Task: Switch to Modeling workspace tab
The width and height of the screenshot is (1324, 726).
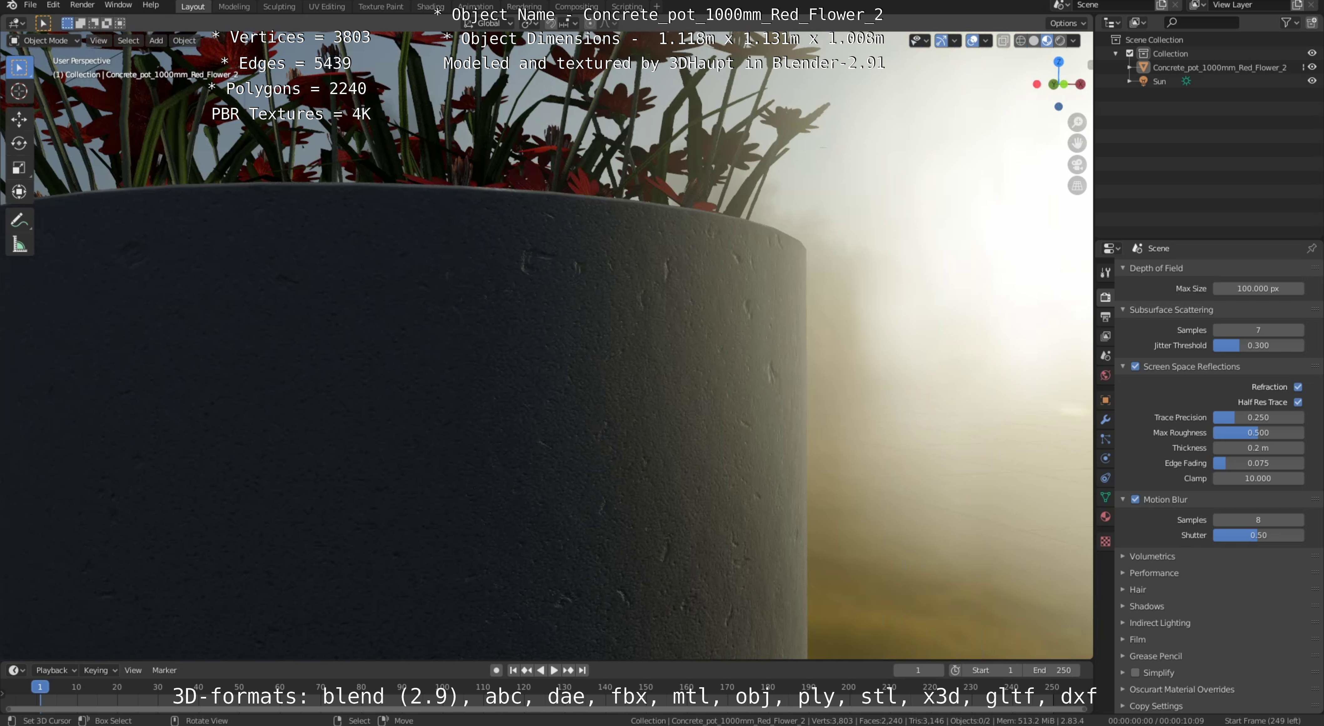Action: (234, 7)
